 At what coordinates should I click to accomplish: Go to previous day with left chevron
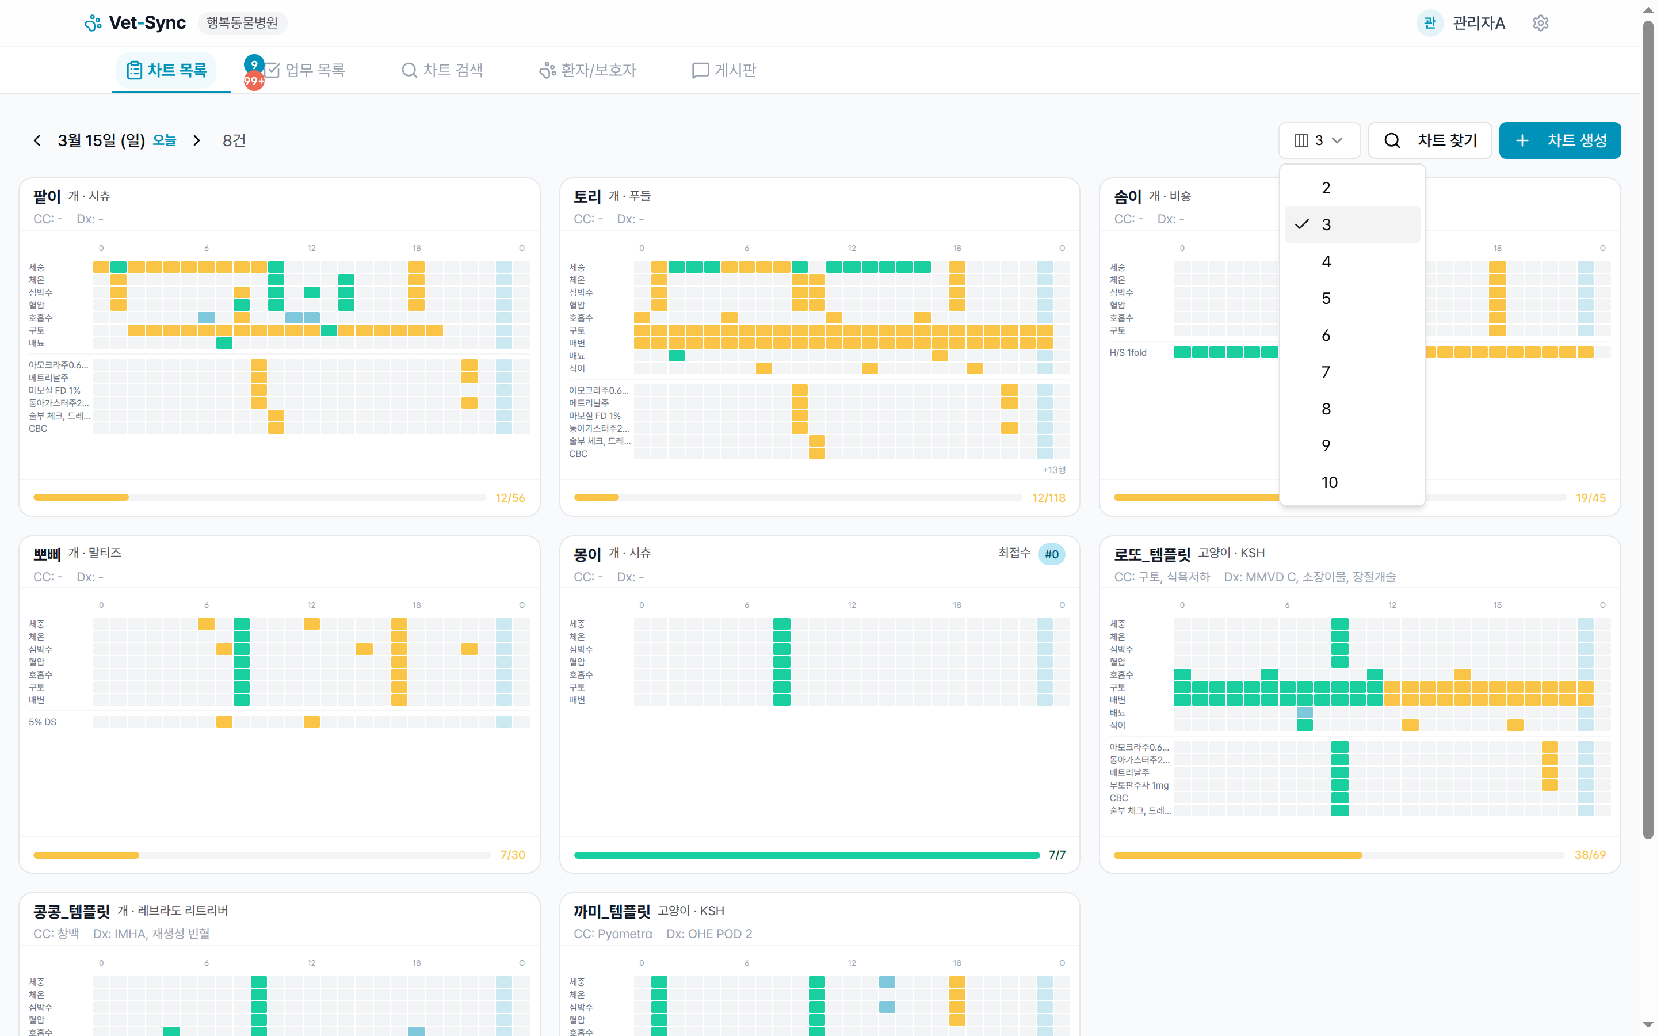[37, 140]
